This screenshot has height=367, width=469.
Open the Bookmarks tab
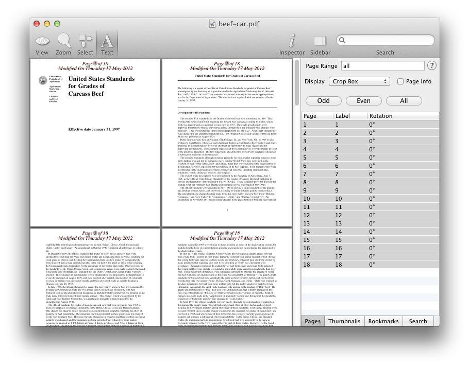tap(383, 321)
